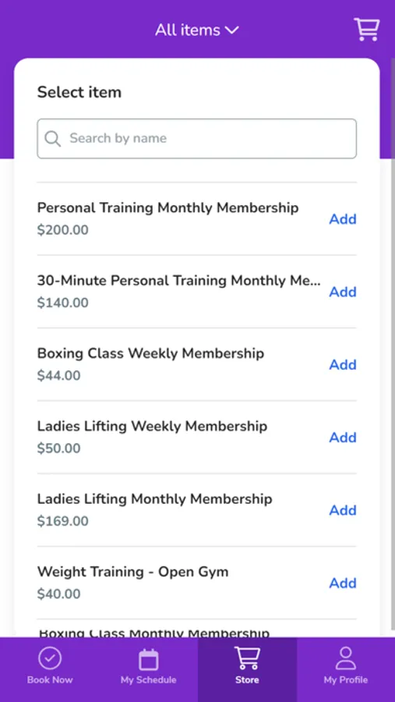The image size is (395, 702).
Task: Select the Weight Training - Open Gym title
Action: [133, 572]
